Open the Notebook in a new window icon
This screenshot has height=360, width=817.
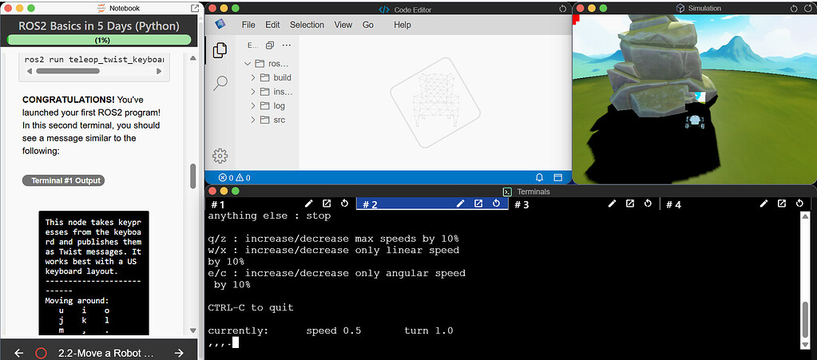[x=195, y=8]
